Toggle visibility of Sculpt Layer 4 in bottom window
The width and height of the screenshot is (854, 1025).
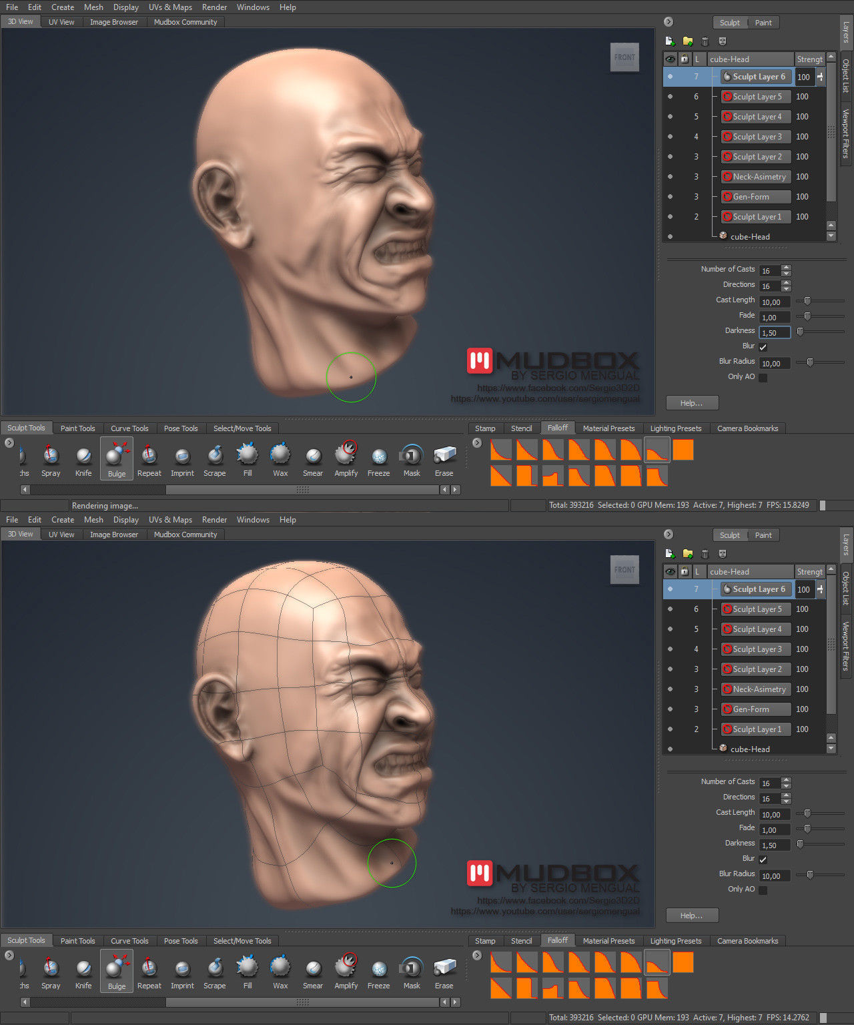tap(670, 629)
